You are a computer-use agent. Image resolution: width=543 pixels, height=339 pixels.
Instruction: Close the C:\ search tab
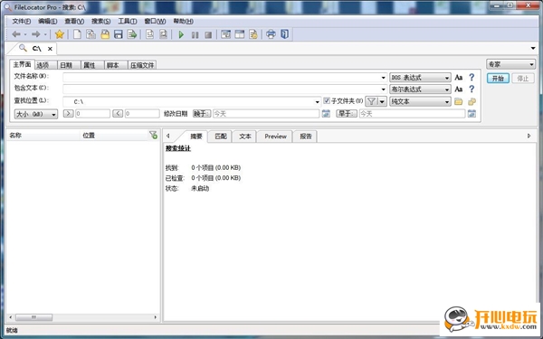50,49
